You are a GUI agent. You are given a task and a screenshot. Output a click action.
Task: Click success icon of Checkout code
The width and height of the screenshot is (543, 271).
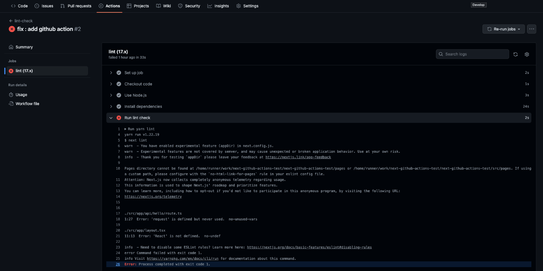tap(119, 84)
